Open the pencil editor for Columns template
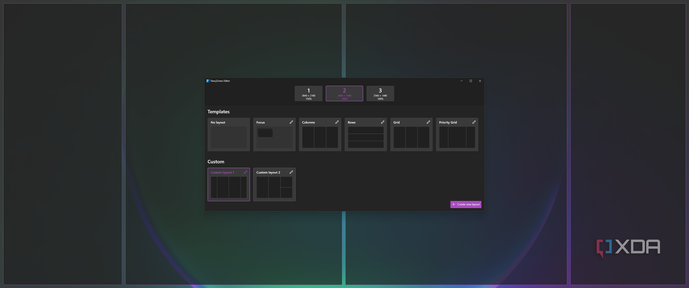 click(x=337, y=122)
